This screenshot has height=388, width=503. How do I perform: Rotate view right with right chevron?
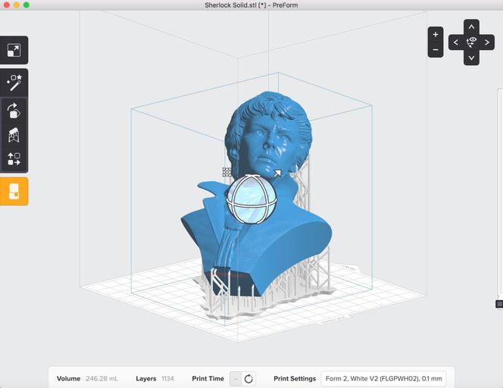click(x=487, y=42)
